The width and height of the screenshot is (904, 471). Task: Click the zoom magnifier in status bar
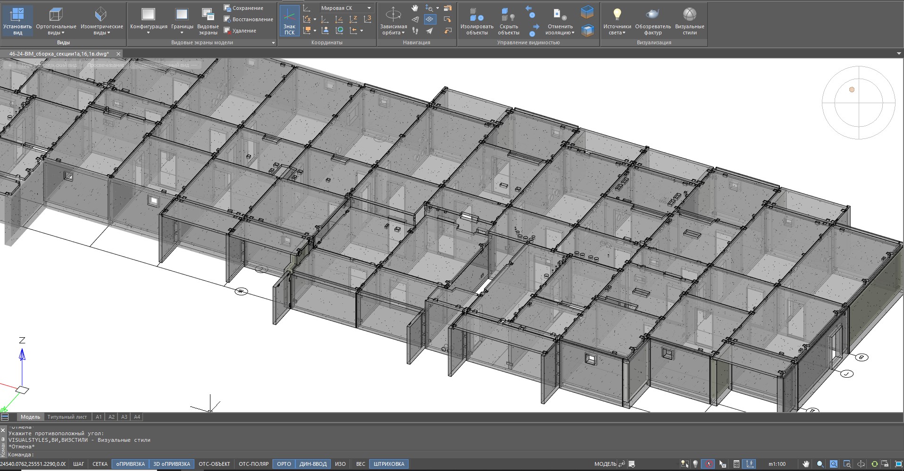(x=820, y=464)
